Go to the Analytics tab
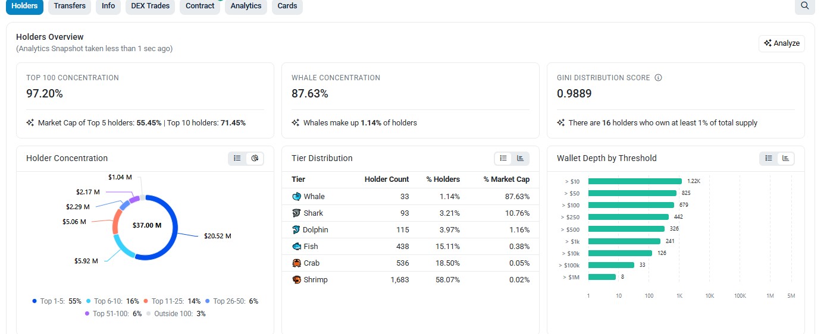Screen dimensions: 830x334 246,6
